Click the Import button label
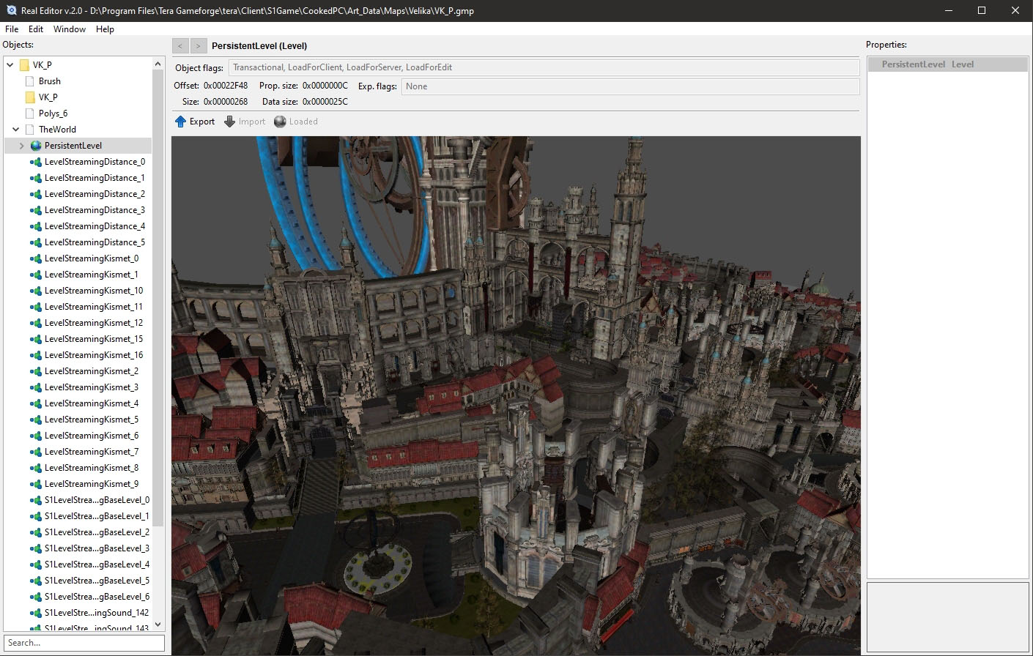The height and width of the screenshot is (656, 1033). click(x=252, y=122)
